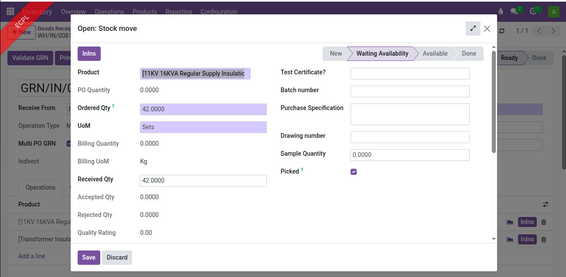The image size is (566, 277).
Task: Uncheck the Picked checkbox
Action: [354, 172]
